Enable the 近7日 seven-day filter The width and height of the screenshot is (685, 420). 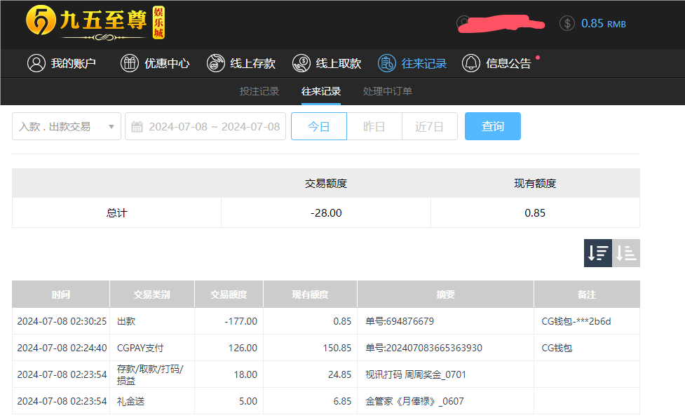(x=429, y=126)
